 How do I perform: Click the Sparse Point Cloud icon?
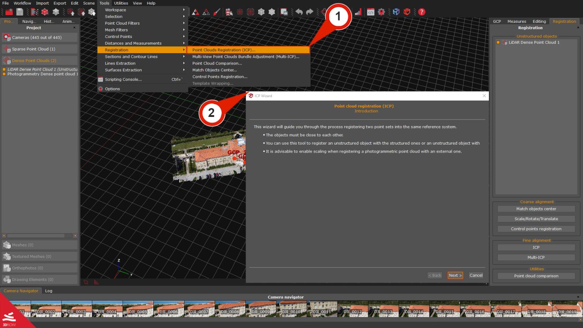click(x=6, y=49)
